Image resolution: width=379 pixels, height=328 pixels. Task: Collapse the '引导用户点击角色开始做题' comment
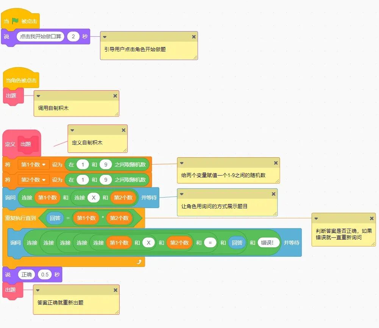click(x=105, y=37)
